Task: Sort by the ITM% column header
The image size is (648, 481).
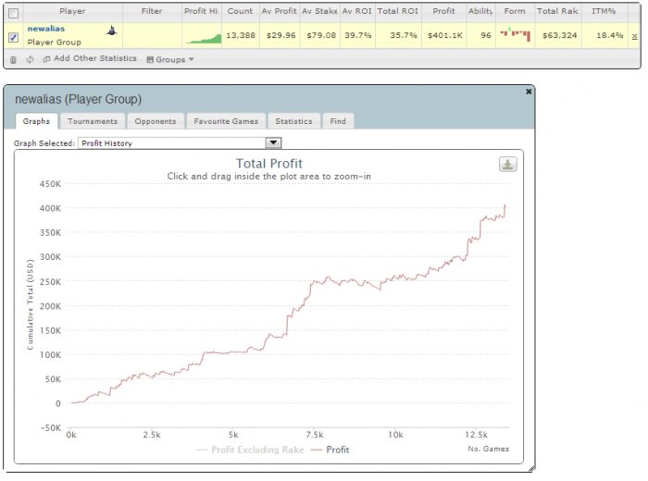Action: pos(604,11)
